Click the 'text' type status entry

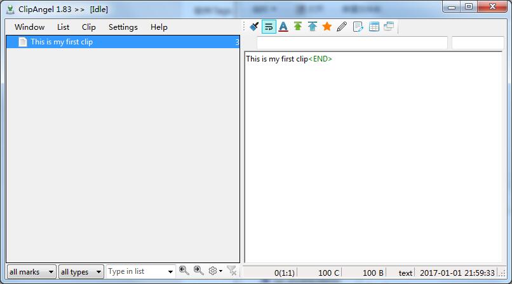[405, 273]
